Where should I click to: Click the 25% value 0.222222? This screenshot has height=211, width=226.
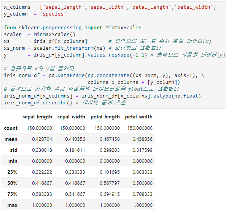point(42,172)
